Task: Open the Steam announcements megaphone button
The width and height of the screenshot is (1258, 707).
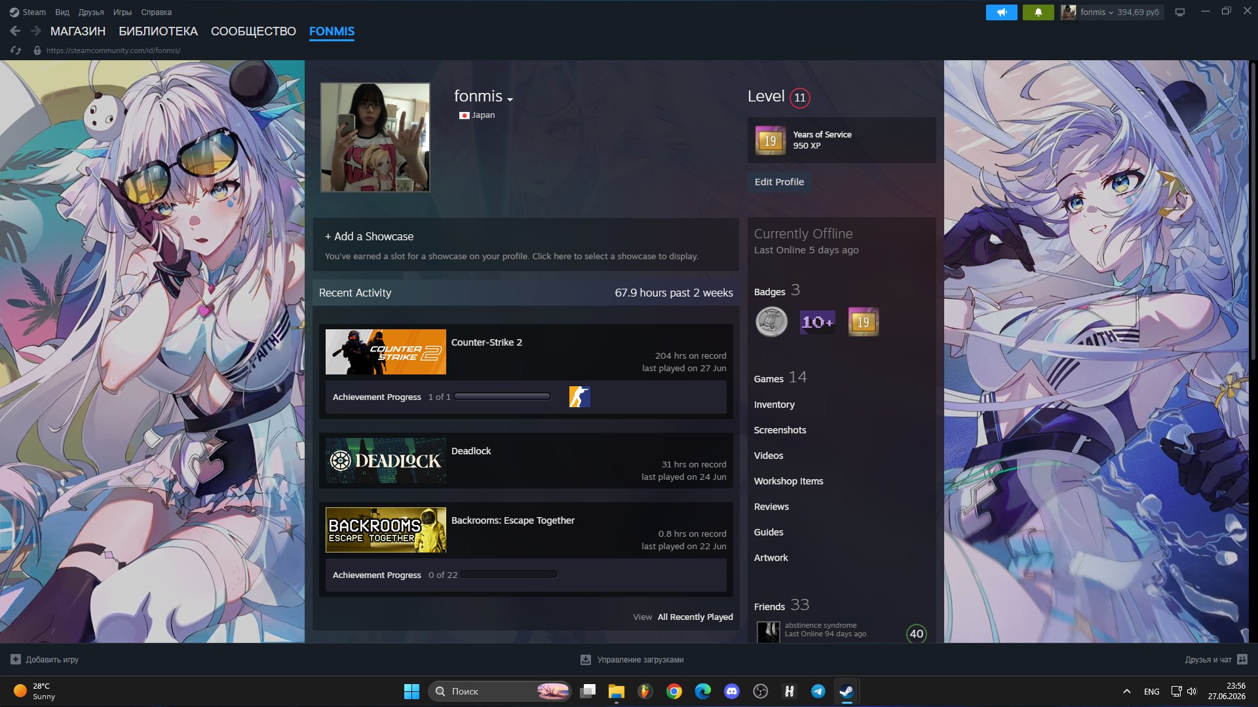Action: point(1001,12)
